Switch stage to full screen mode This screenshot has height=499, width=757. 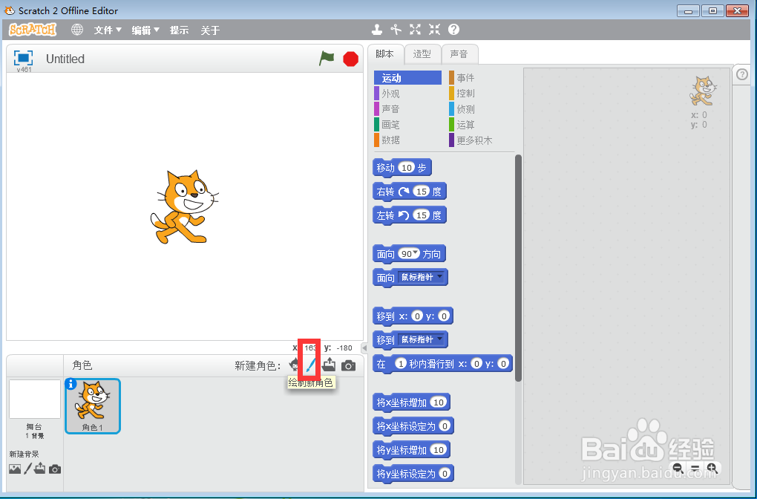point(23,58)
